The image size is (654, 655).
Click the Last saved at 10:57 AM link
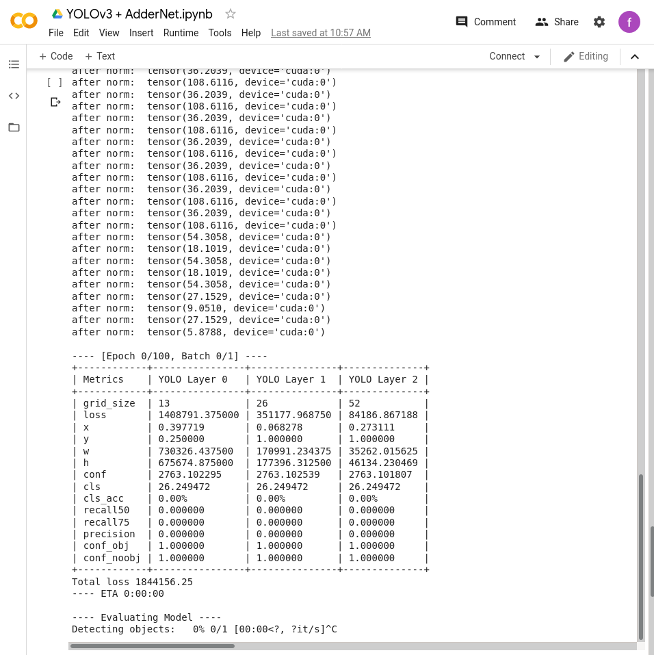coord(321,33)
